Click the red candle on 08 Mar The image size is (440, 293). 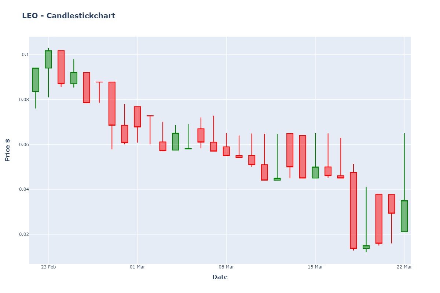(226, 151)
